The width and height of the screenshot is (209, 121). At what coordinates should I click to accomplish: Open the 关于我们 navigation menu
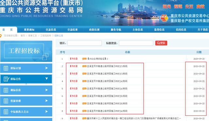[x=203, y=30]
